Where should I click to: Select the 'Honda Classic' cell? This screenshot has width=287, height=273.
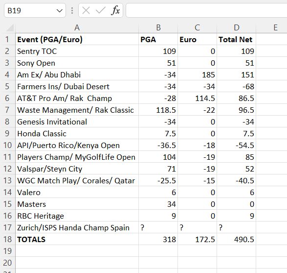click(77, 133)
